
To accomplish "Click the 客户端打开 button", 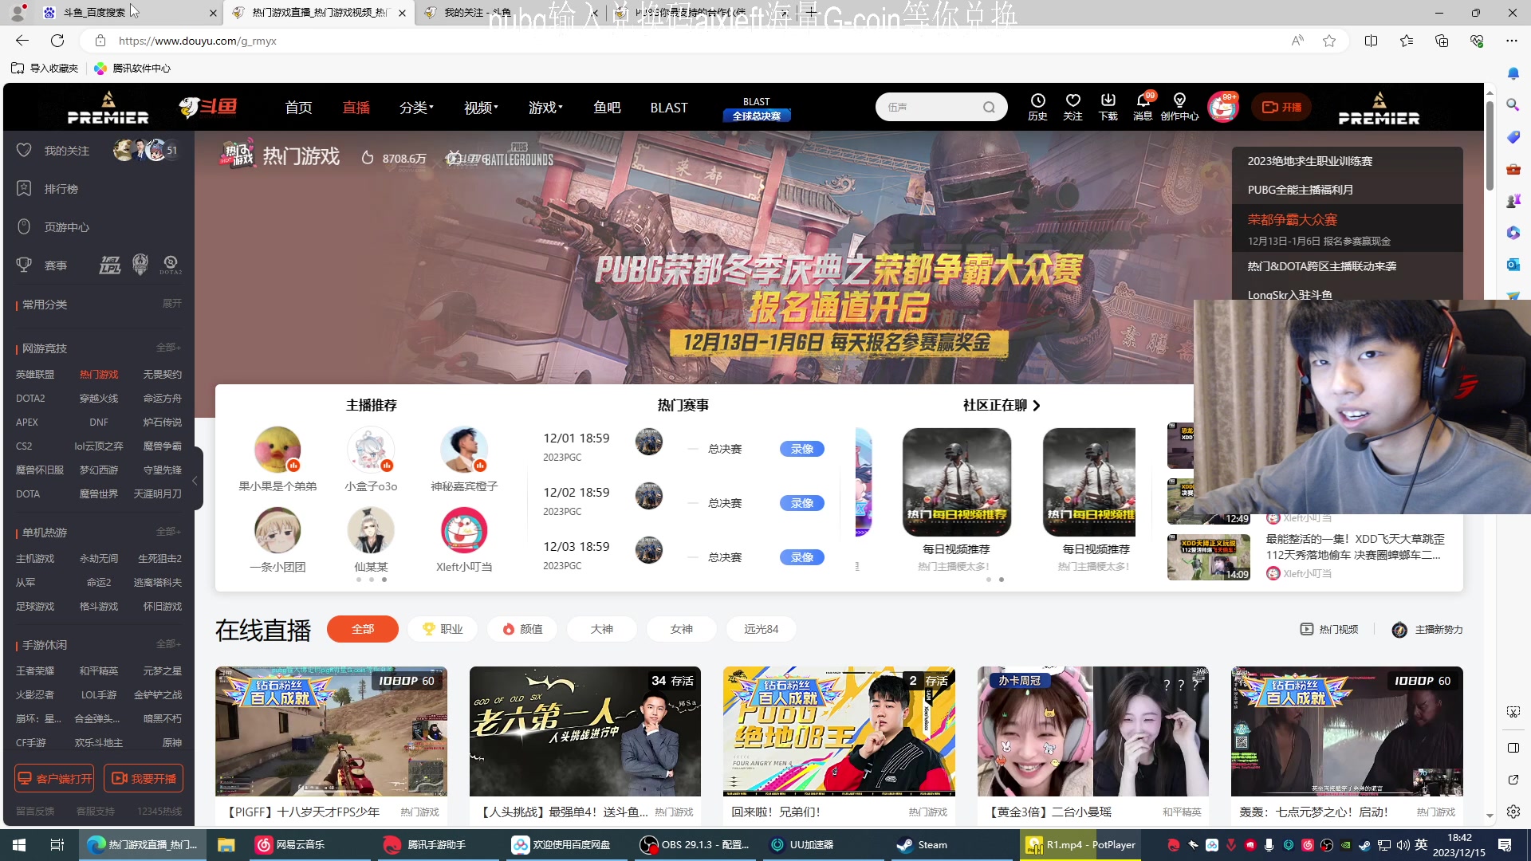I will click(54, 778).
